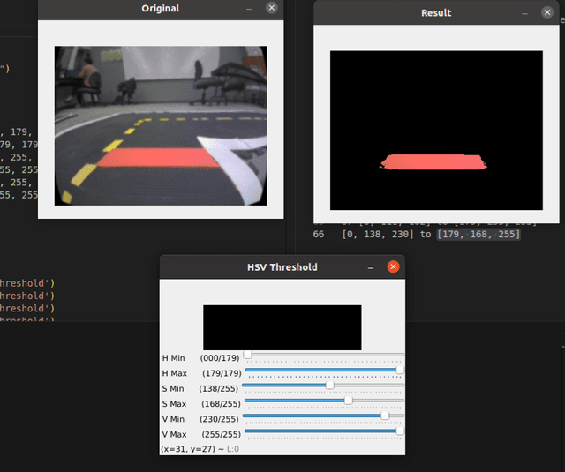Minimize the Original image window
This screenshot has width=565, height=472.
[249, 8]
